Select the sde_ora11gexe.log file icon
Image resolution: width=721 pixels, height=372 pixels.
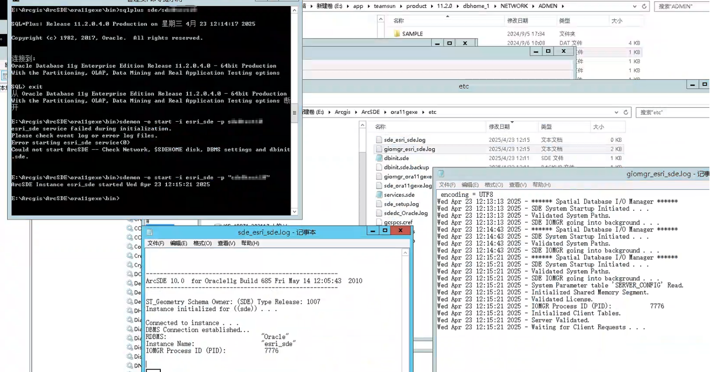[379, 186]
